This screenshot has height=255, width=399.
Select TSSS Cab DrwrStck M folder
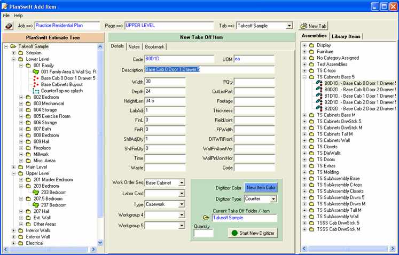click(x=339, y=229)
